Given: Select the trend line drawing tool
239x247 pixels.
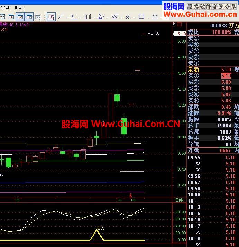Looking at the screenshot, I should 61,17.
